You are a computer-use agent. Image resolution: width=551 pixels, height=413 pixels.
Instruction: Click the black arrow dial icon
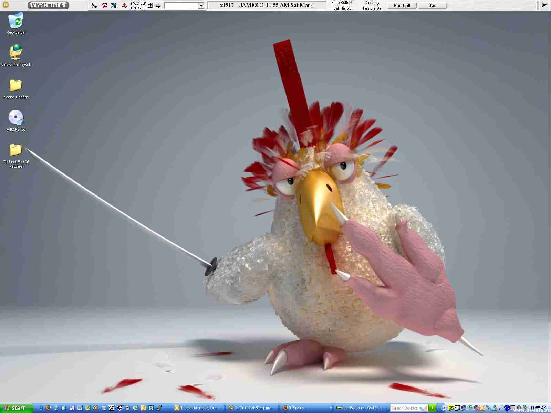(158, 6)
